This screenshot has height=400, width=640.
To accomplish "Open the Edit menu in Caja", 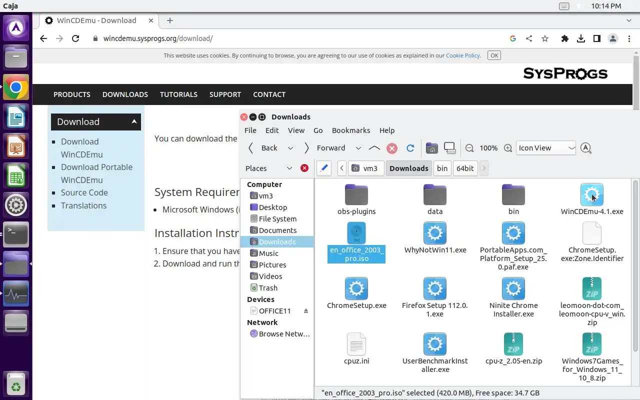I will [x=272, y=130].
